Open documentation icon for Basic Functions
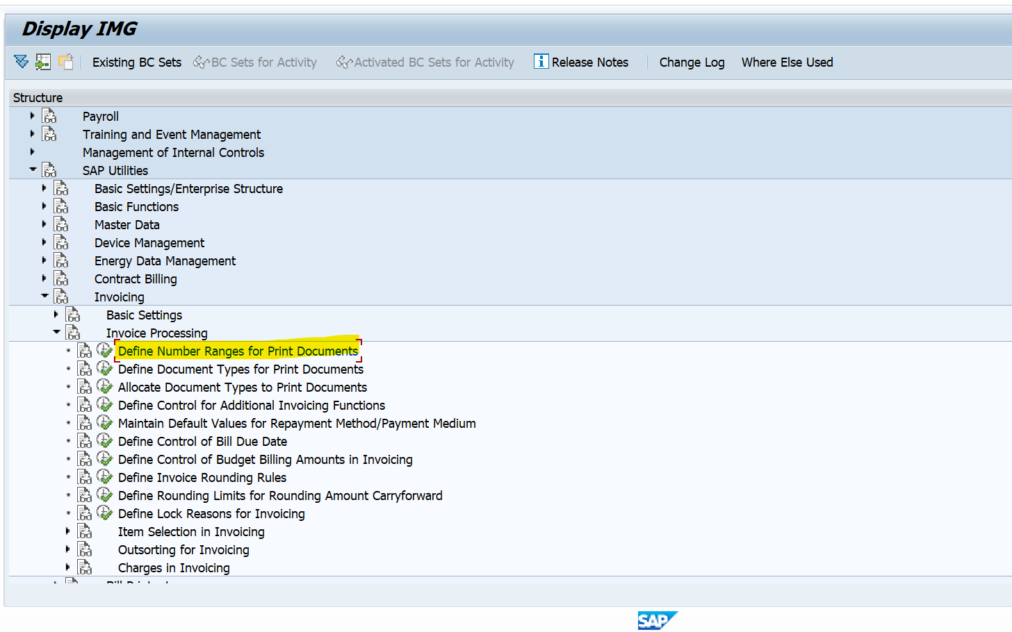 click(61, 206)
